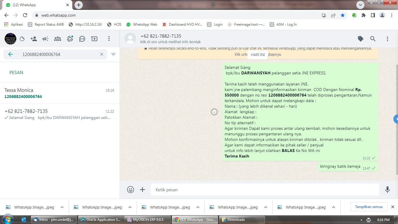Open the Chrome profile avatar
The height and width of the screenshot is (224, 398).
pos(382,15)
